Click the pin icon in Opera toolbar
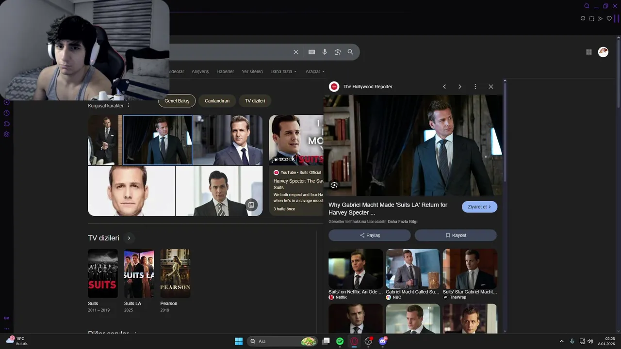The width and height of the screenshot is (621, 349). (x=583, y=18)
